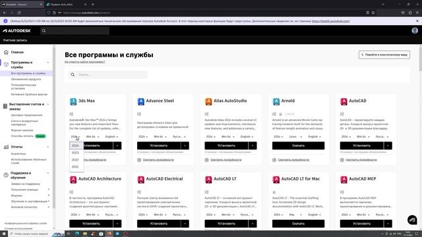Bookmark this page with star icon
The image size is (422, 237).
coord(373,13)
